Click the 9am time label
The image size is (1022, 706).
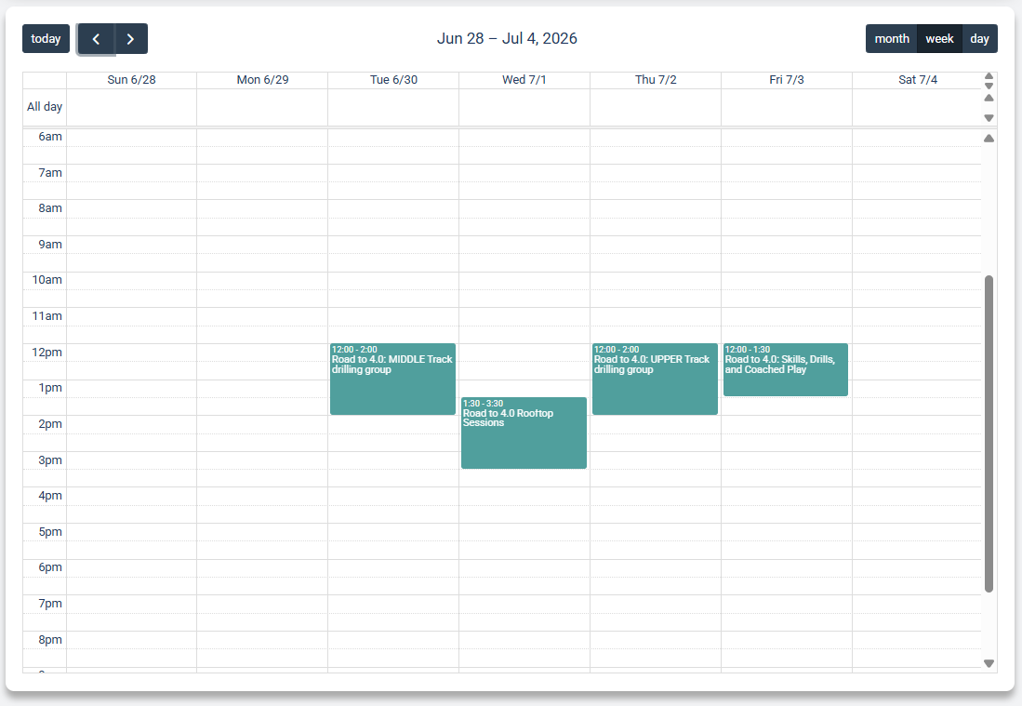(50, 245)
